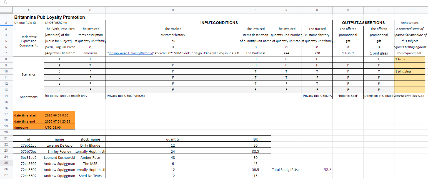Click the name cell Shirley Feeney

59,151
